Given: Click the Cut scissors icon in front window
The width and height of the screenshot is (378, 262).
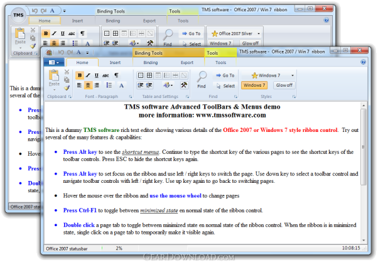Looking at the screenshot, I should (67, 72).
